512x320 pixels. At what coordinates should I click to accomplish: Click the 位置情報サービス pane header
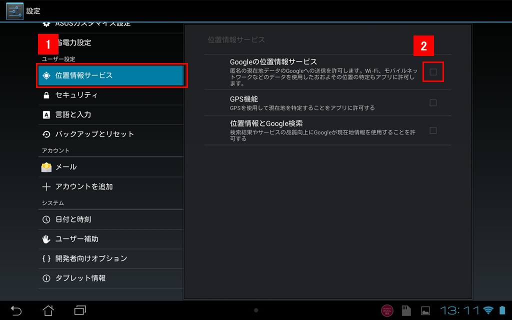pyautogui.click(x=236, y=40)
